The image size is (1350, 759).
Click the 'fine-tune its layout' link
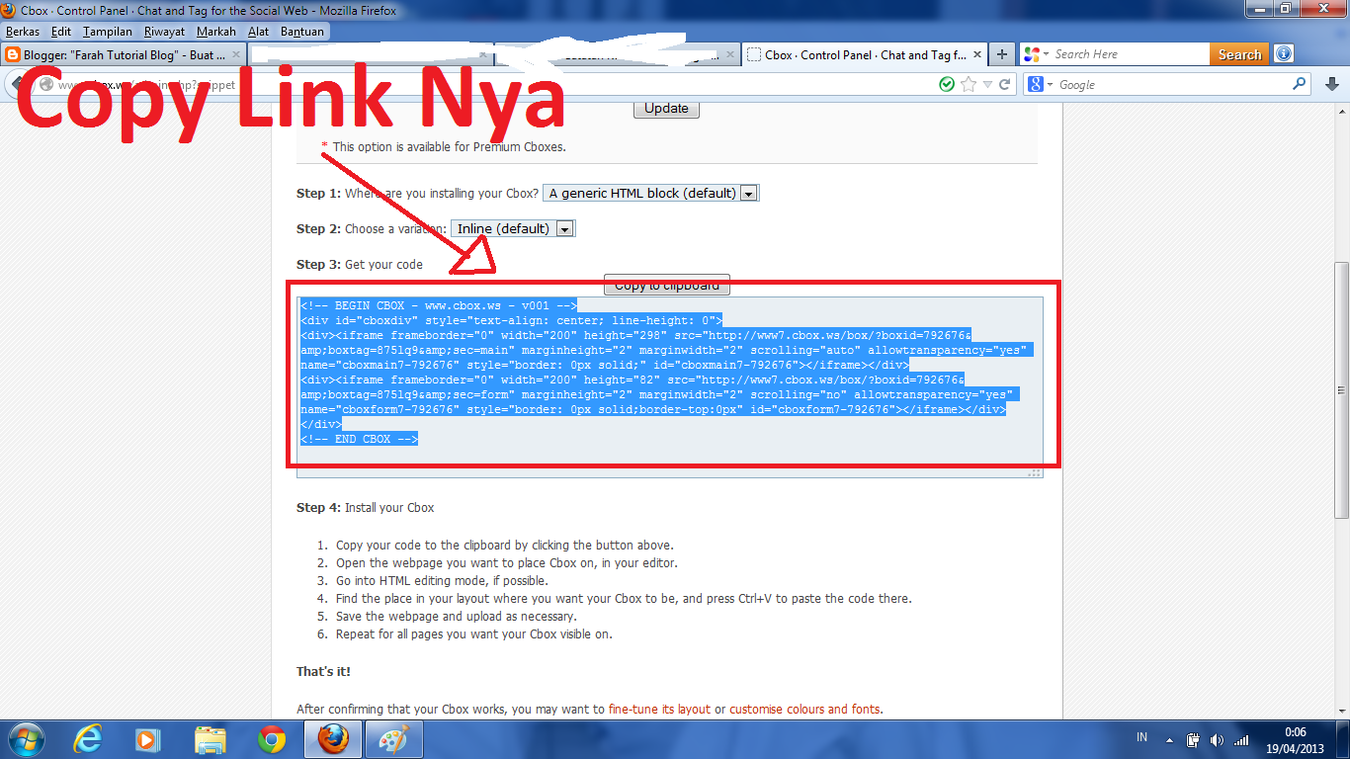pyautogui.click(x=659, y=709)
